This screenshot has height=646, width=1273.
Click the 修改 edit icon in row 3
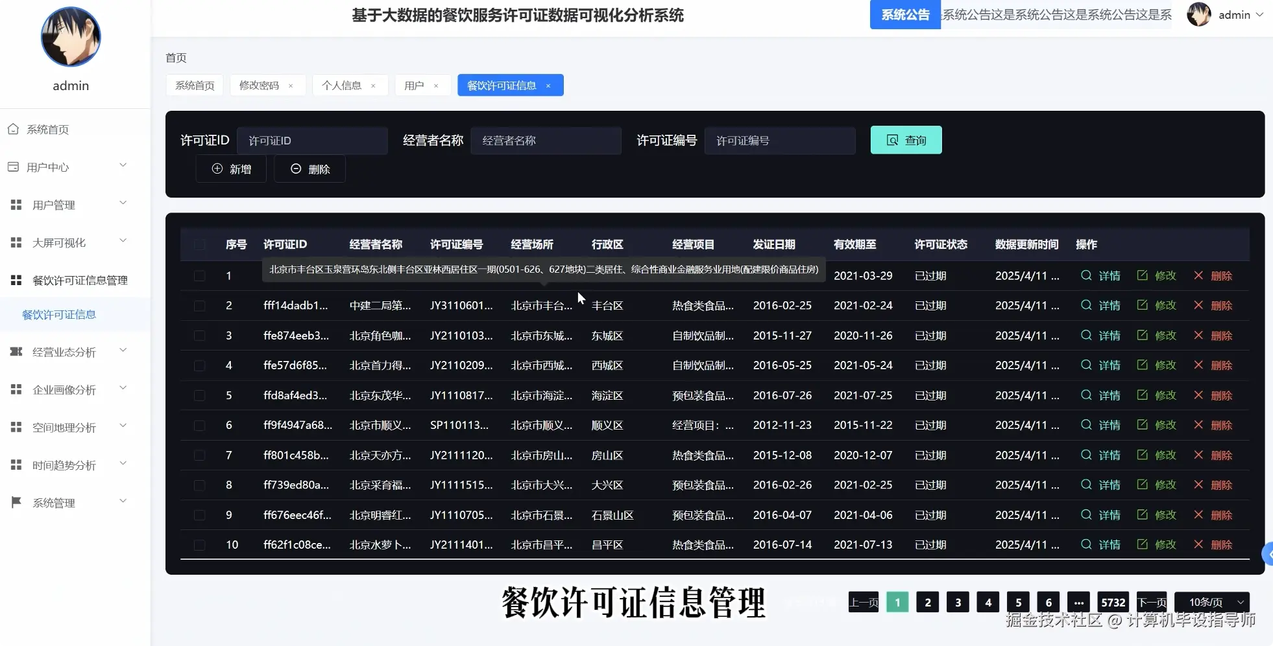pos(1143,335)
